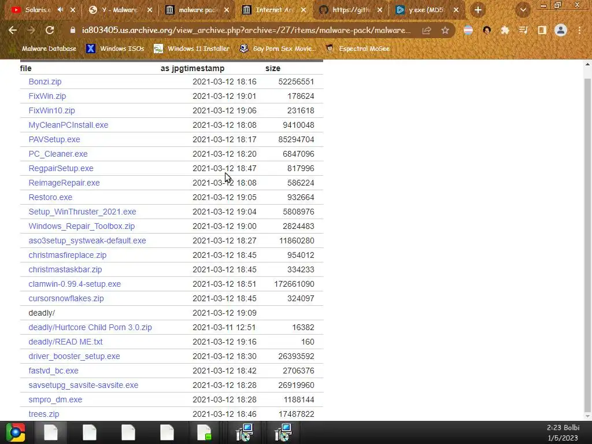Open the deadly/READ ME.txt link
This screenshot has height=444, width=592.
[x=66, y=342]
